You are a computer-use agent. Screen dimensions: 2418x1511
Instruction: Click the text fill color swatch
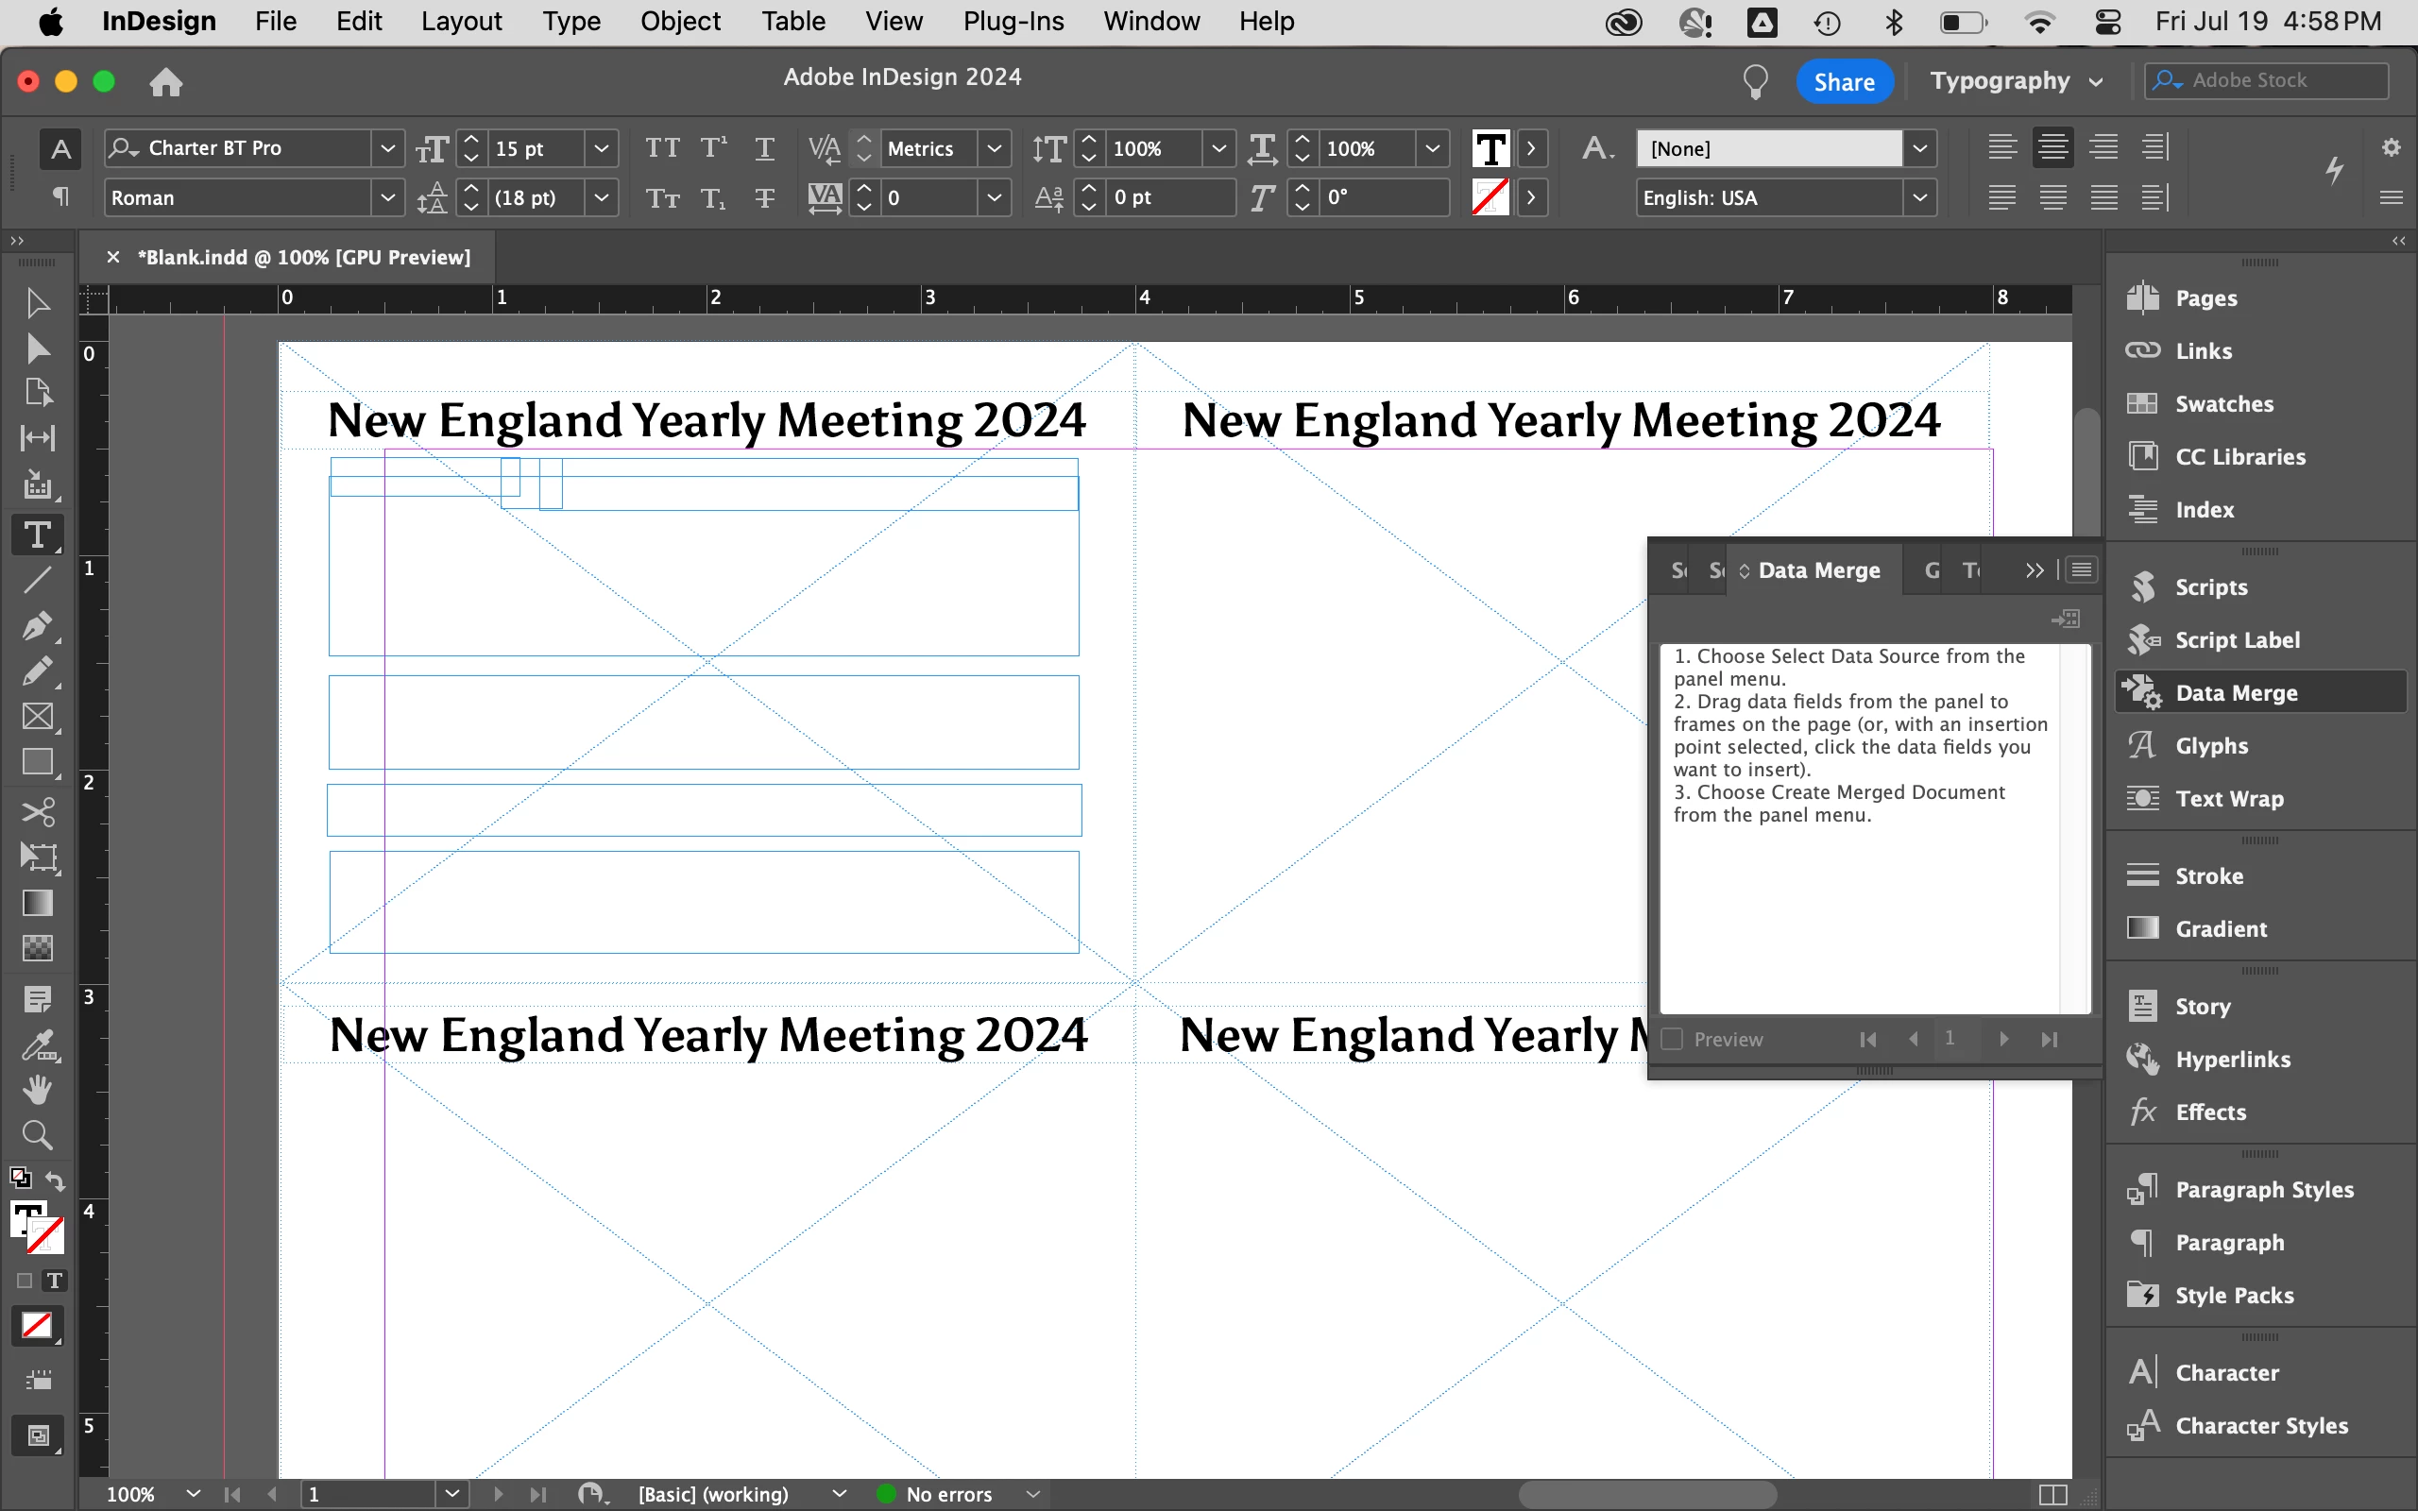pyautogui.click(x=1490, y=149)
